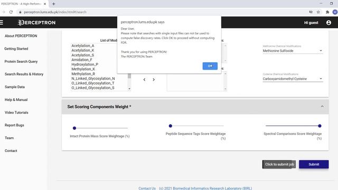338x190 pixels.
Task: Select Acetylation_S in the modifications list
Action: coord(83,55)
